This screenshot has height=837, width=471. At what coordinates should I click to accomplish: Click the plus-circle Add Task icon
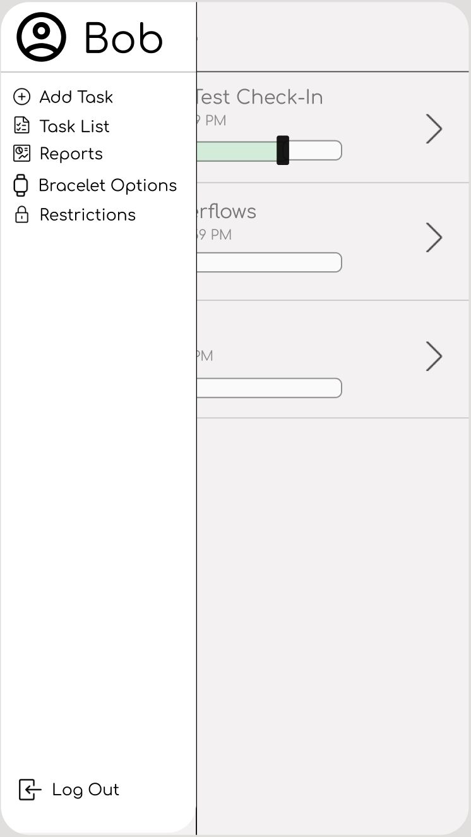pyautogui.click(x=21, y=97)
